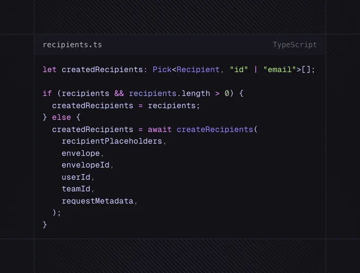Screen dimensions: 360x273
Task: Click the userId argument
Action: pos(76,177)
